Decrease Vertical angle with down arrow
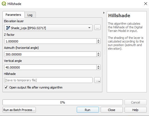This screenshot has height=116, width=149. click(98, 68)
